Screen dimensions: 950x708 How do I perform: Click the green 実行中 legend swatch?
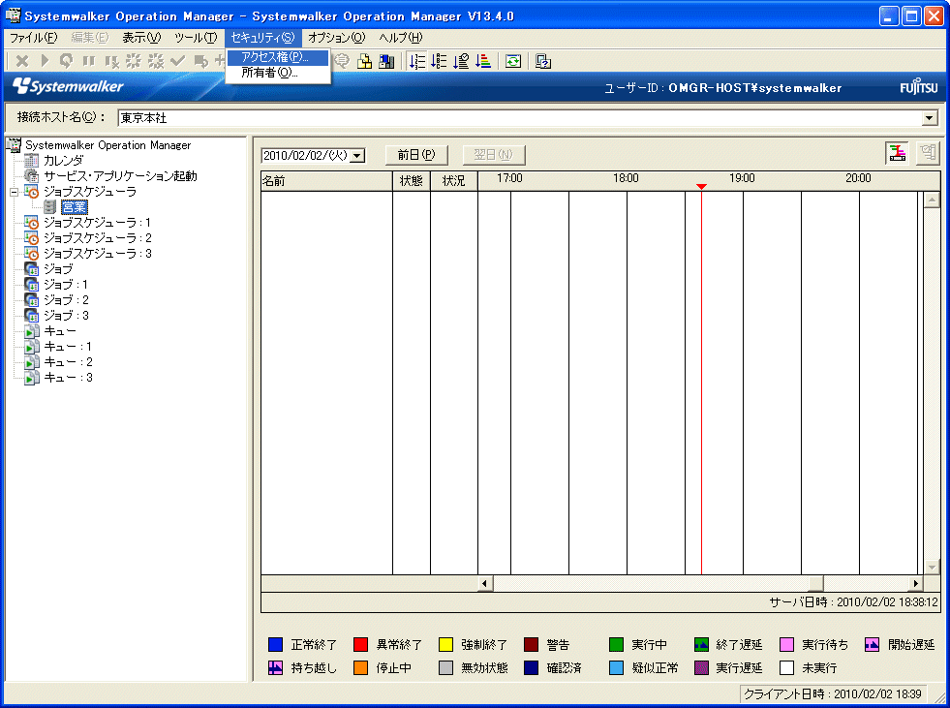tap(616, 644)
